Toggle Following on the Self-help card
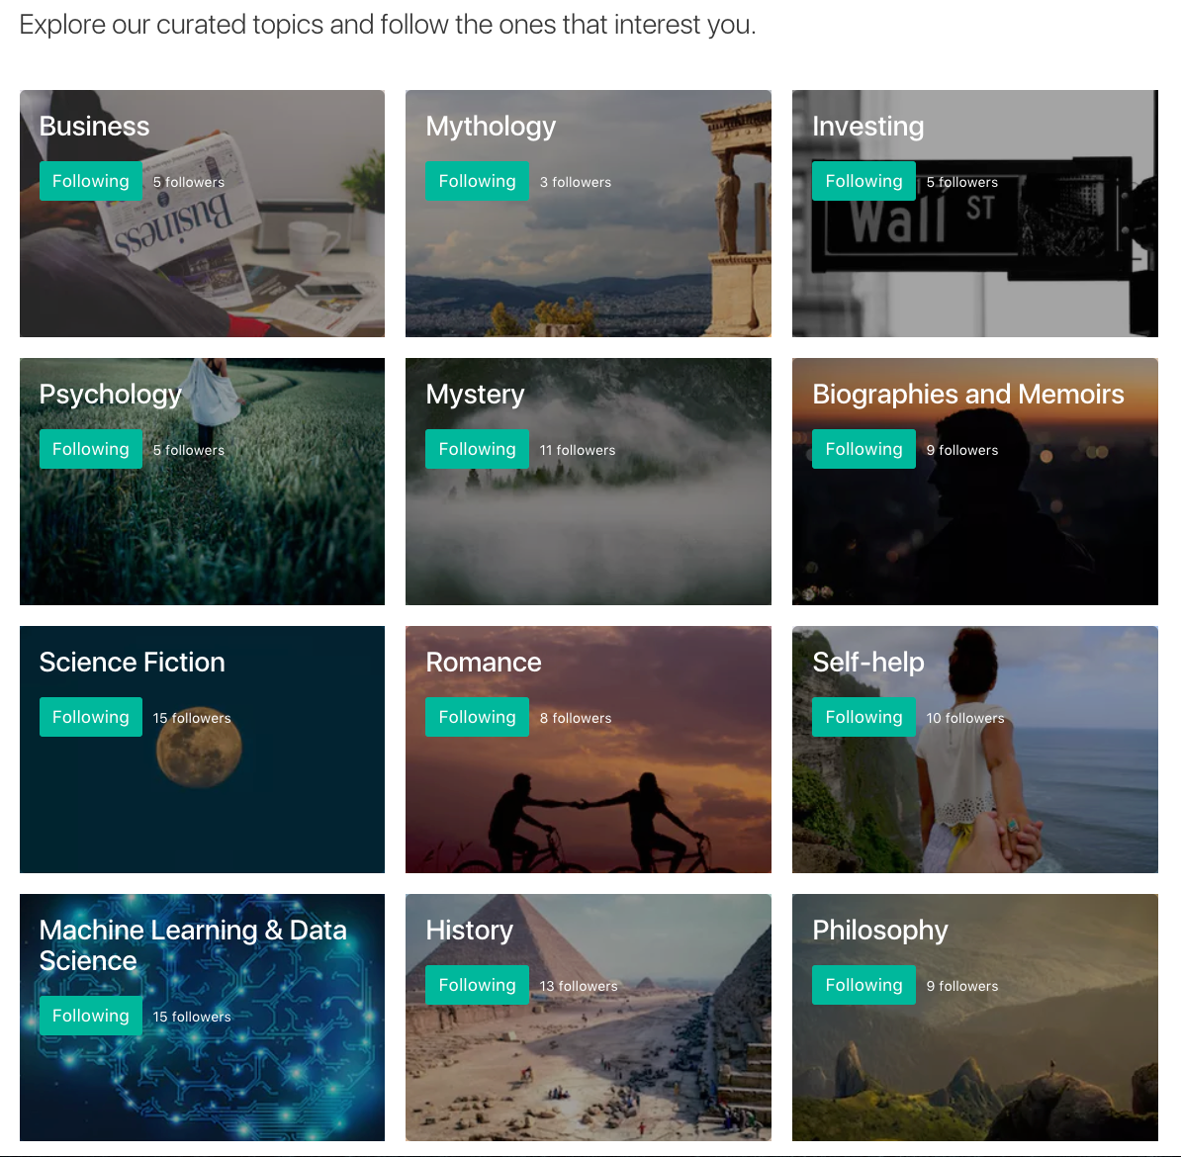 pyautogui.click(x=863, y=717)
